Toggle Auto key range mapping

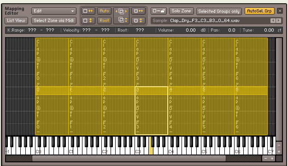(104, 11)
